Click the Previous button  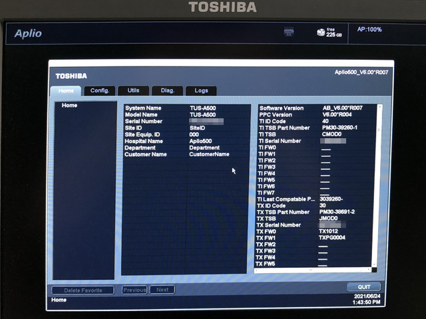pyautogui.click(x=134, y=290)
